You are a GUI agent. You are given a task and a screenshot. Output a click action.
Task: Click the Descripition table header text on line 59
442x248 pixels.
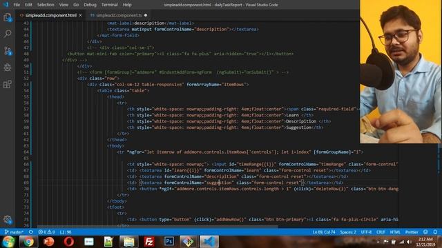(x=301, y=121)
